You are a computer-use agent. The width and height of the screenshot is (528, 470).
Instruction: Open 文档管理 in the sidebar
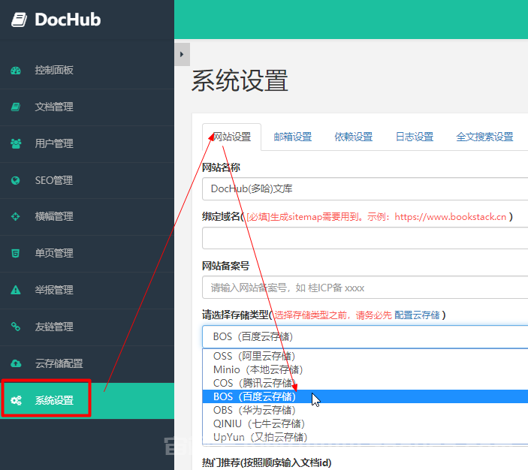[87, 107]
